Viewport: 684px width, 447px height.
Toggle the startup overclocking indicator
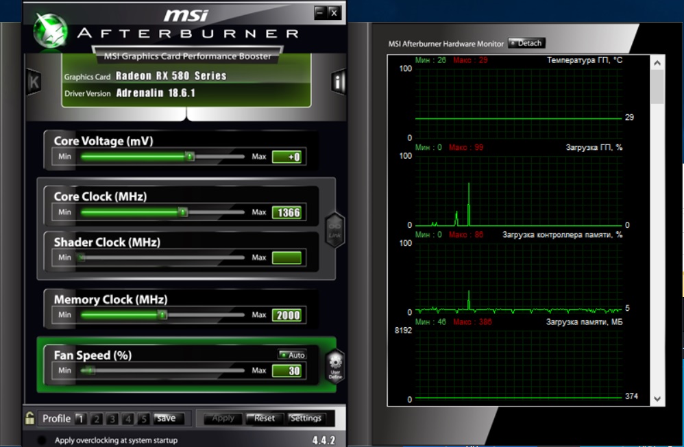click(x=42, y=440)
